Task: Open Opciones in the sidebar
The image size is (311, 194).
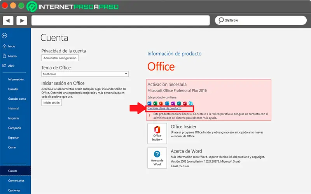Action: pos(14,190)
